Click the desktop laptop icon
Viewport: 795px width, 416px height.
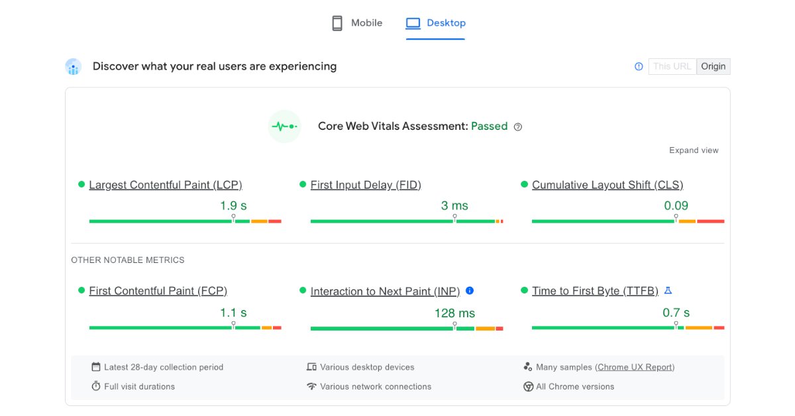pyautogui.click(x=413, y=23)
